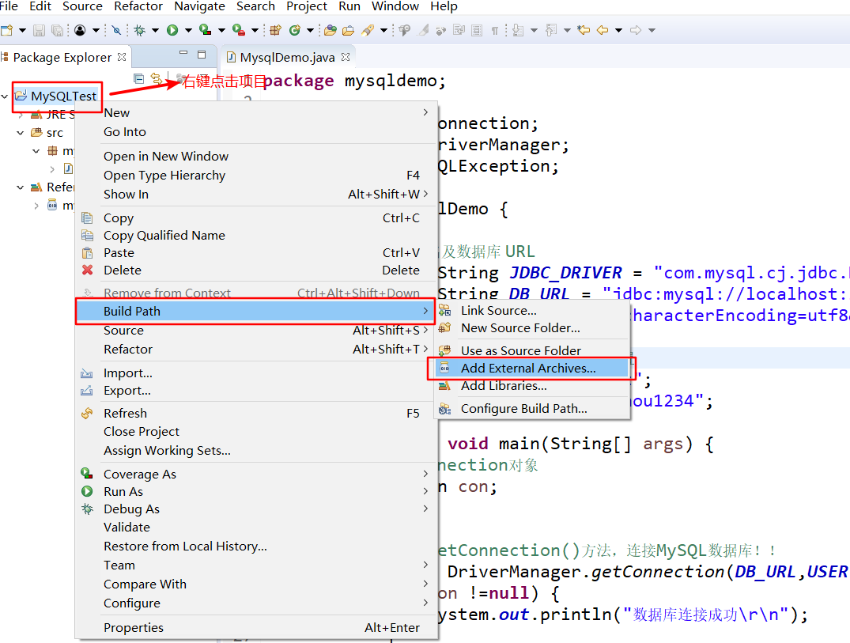Click the Last Edit Location arrow icon
The image size is (850, 643).
[x=584, y=30]
